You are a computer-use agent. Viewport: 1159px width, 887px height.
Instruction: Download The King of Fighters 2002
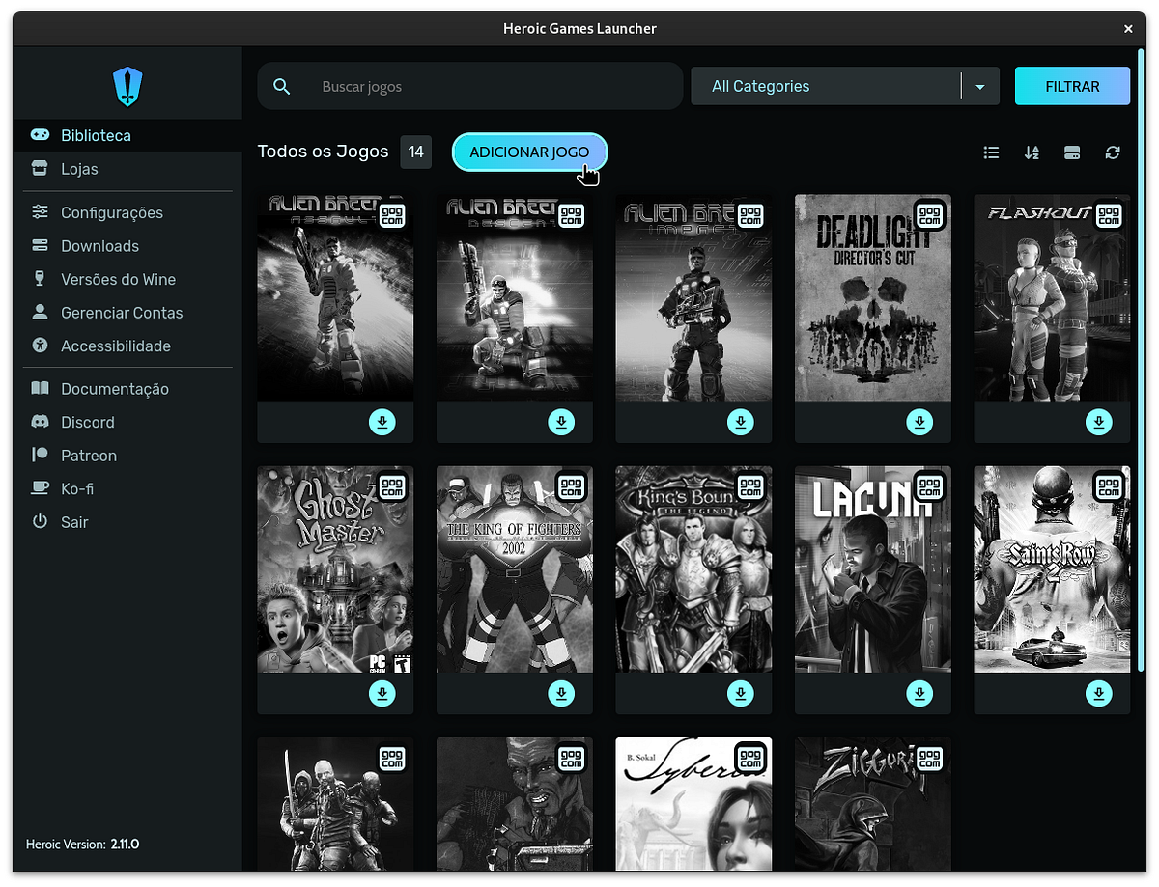click(561, 693)
